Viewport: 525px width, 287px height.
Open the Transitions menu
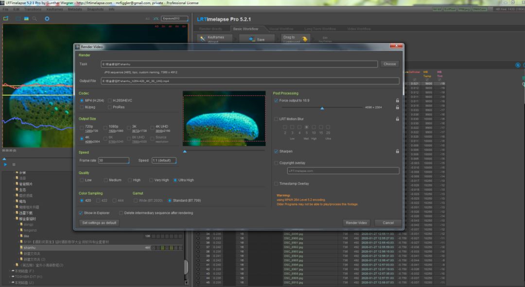pyautogui.click(x=33, y=9)
